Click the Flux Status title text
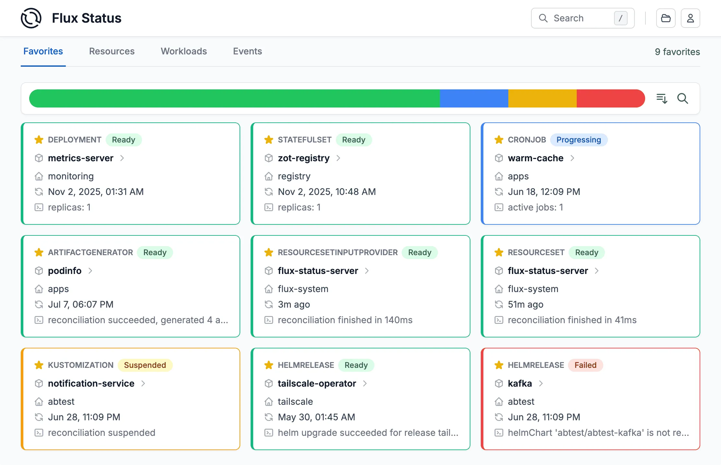721x465 pixels. [87, 18]
